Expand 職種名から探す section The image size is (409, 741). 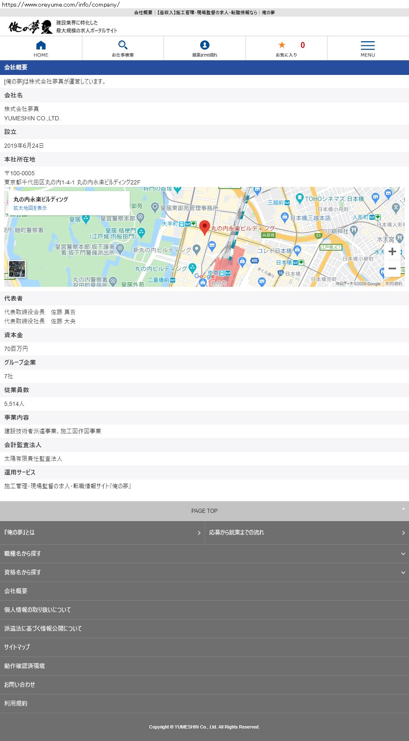point(204,554)
